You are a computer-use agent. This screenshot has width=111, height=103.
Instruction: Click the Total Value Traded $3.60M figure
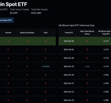point(14,13)
